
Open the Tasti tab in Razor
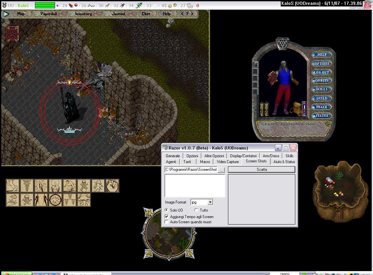click(187, 162)
